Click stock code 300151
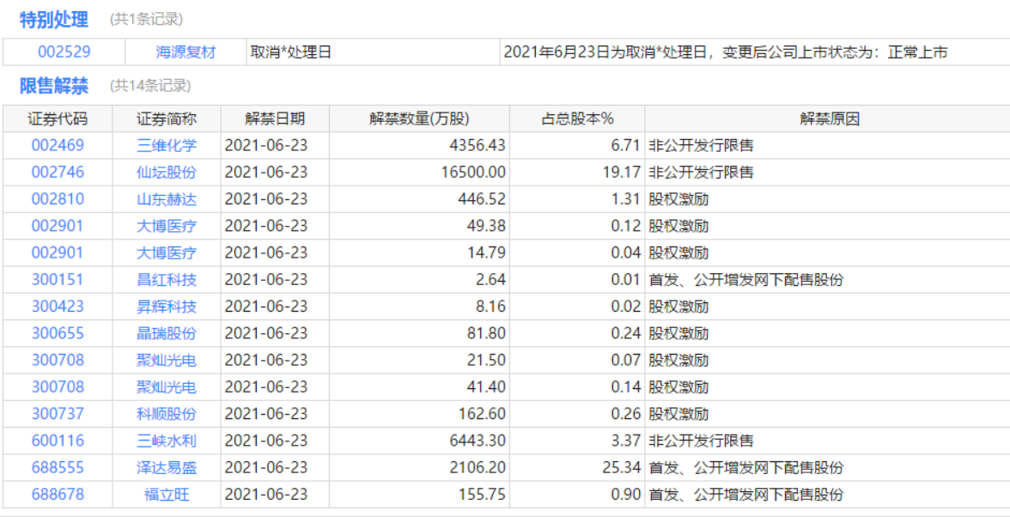 point(58,280)
